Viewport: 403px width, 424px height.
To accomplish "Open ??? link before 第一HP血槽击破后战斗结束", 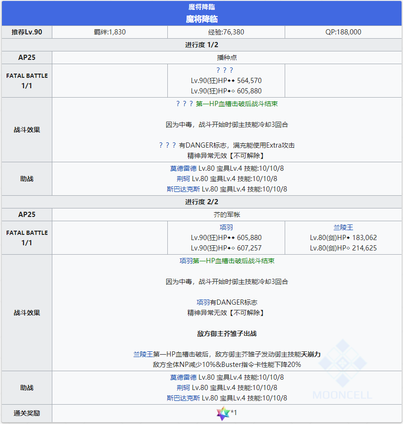I will click(x=185, y=104).
